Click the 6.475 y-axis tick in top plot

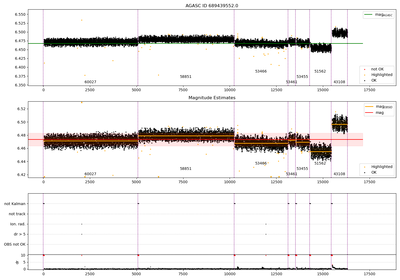[20, 41]
